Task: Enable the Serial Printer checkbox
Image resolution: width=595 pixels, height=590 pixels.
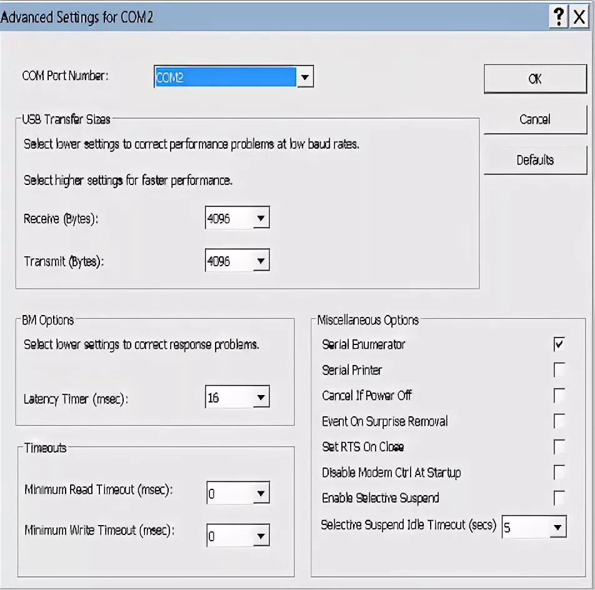Action: pyautogui.click(x=559, y=369)
